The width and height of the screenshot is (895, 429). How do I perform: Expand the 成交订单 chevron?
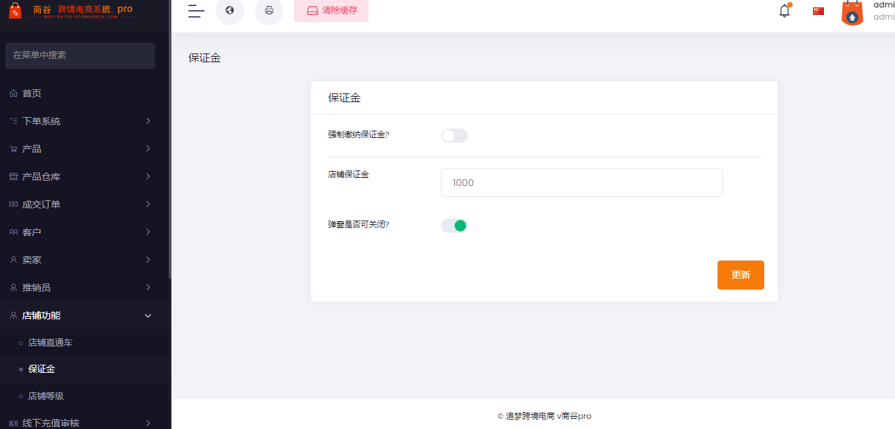pyautogui.click(x=148, y=204)
